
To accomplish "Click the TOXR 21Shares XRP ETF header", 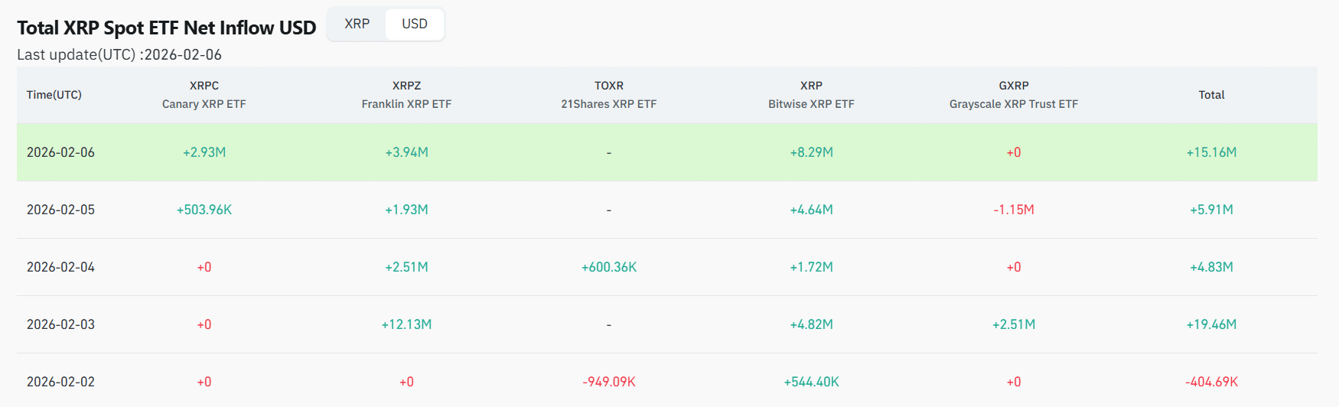I will pyautogui.click(x=608, y=95).
